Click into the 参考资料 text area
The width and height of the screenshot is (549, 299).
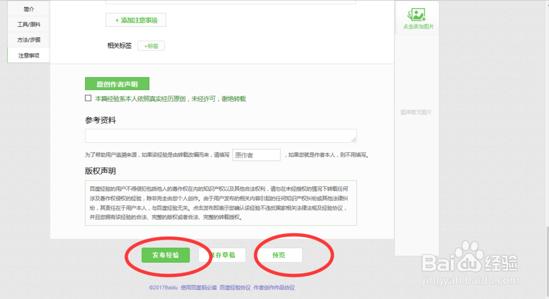click(x=221, y=136)
